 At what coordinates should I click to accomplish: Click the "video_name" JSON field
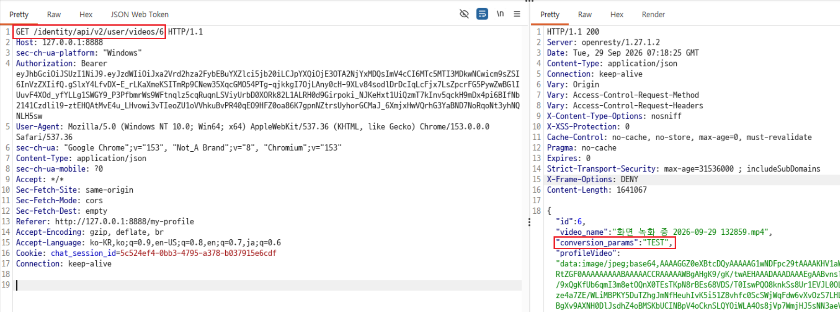point(664,232)
